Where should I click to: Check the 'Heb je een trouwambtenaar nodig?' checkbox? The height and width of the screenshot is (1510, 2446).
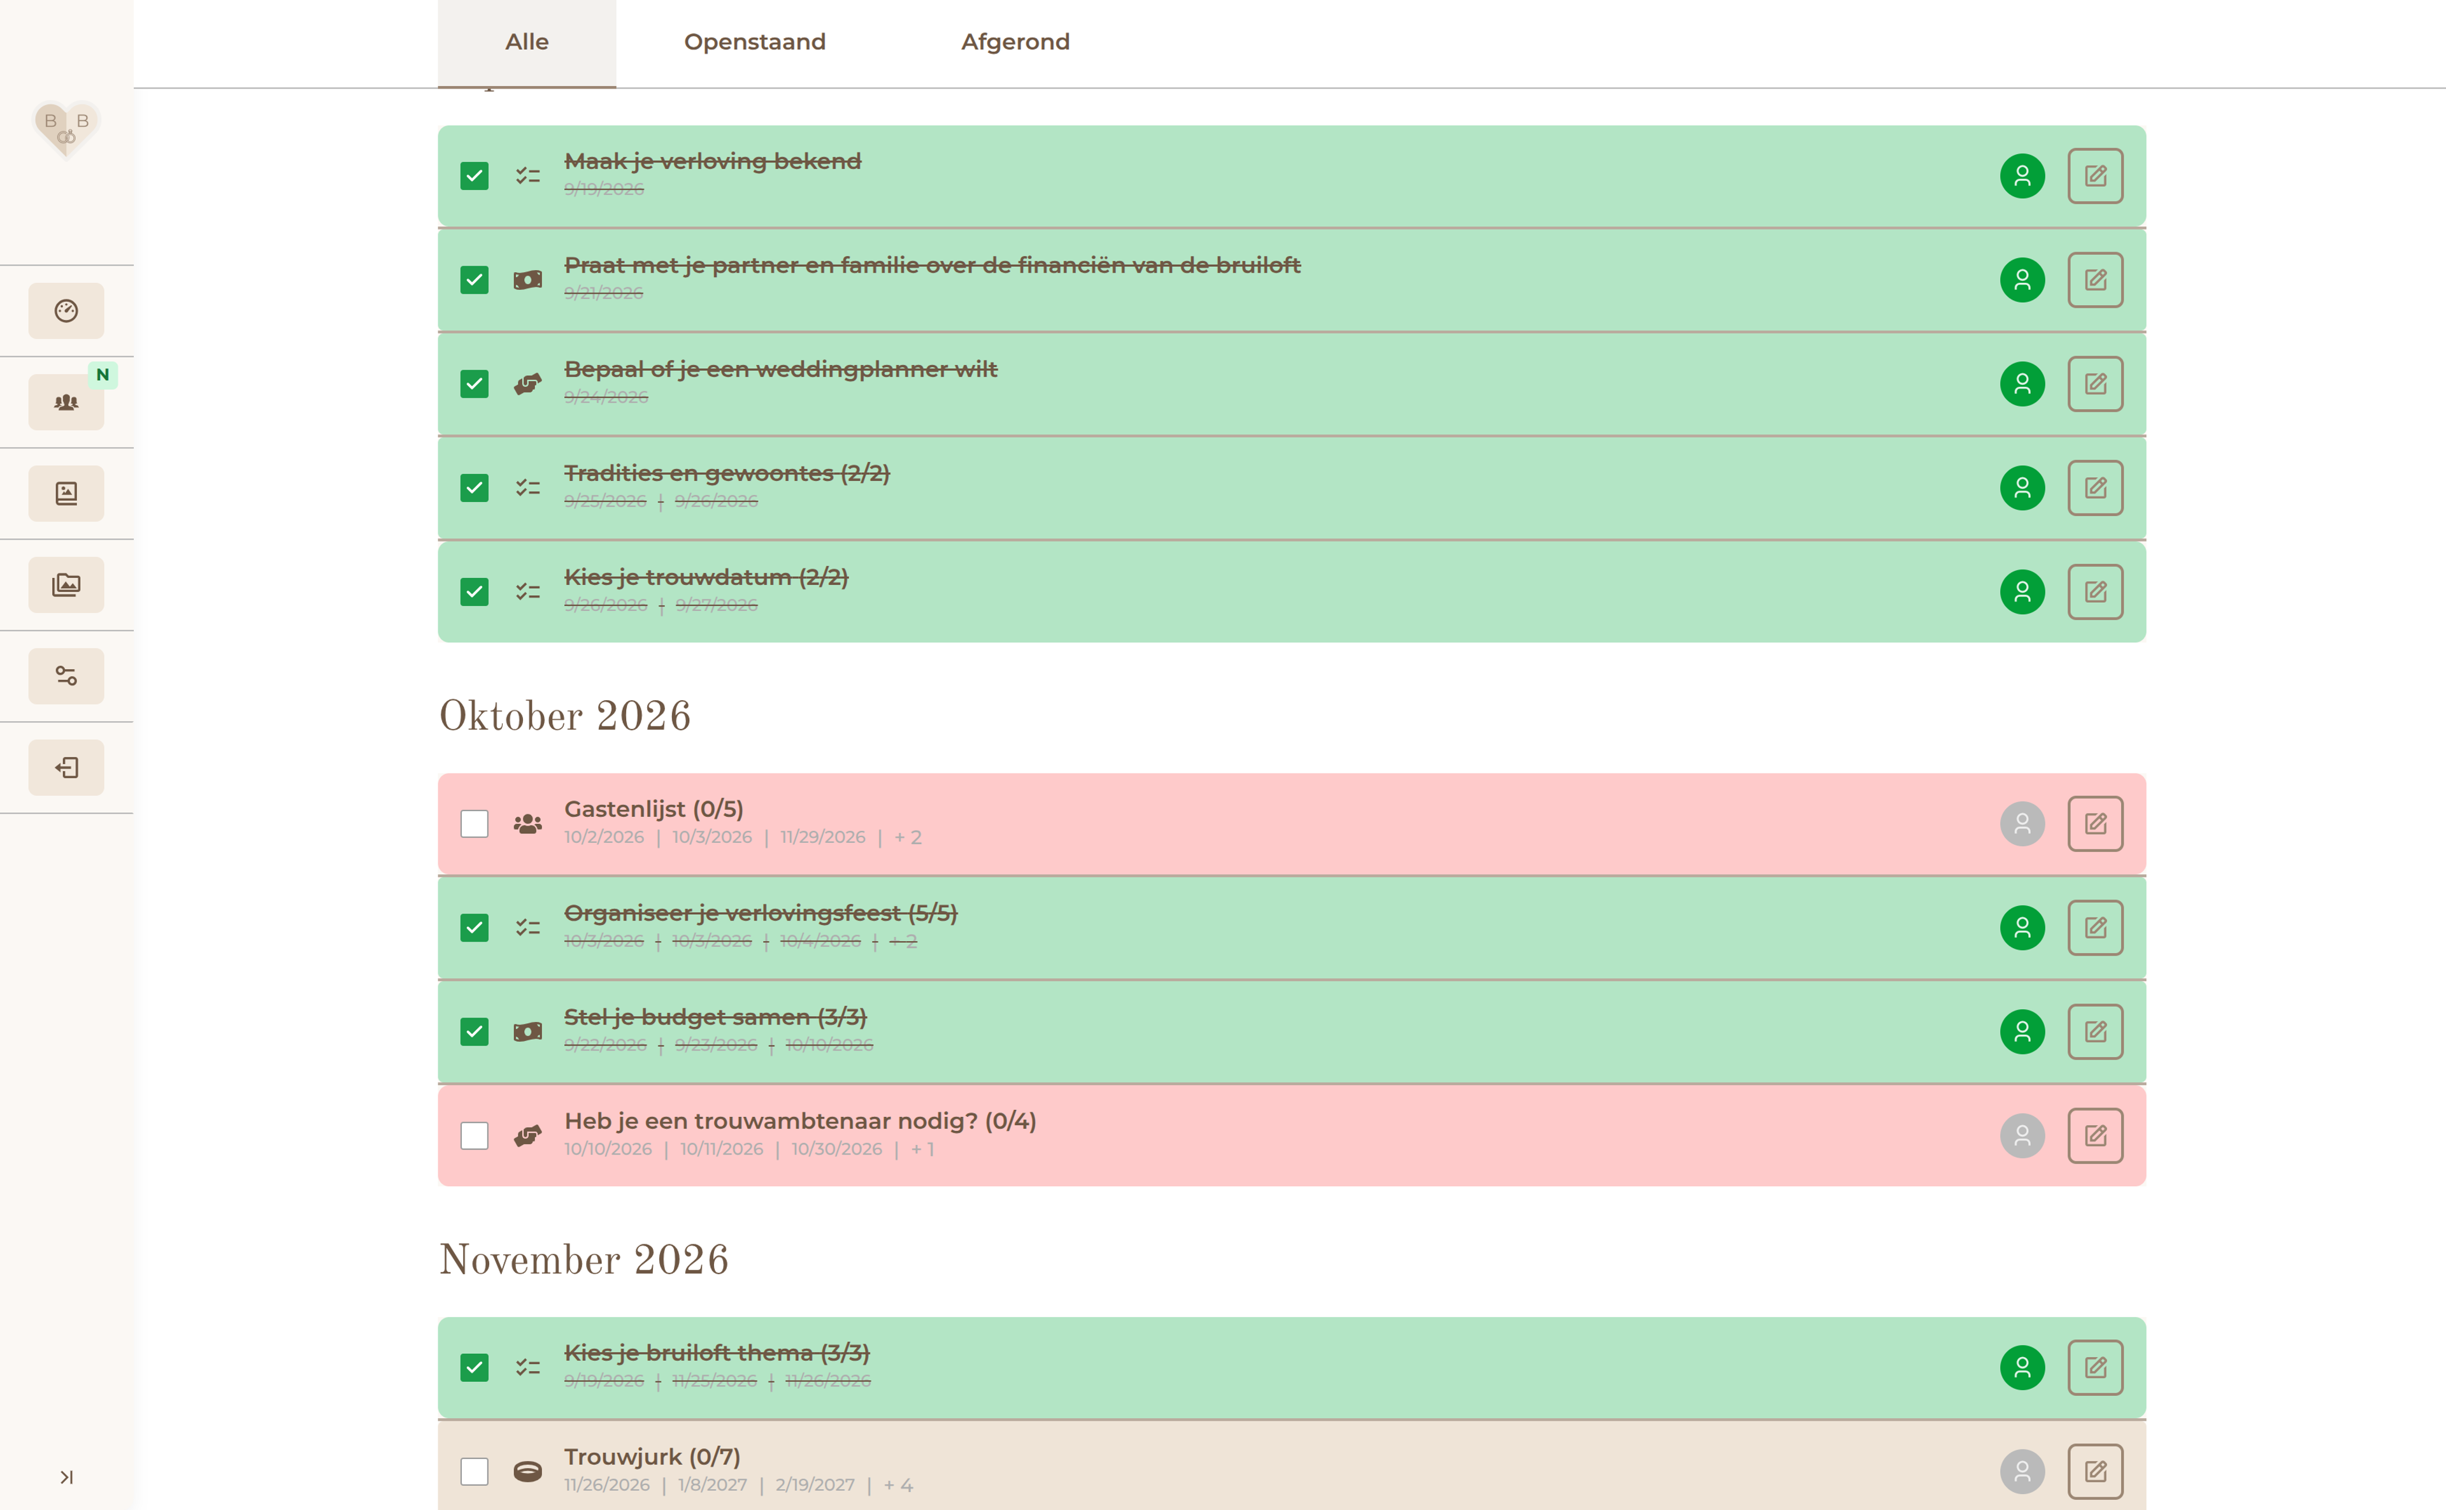click(x=474, y=1135)
